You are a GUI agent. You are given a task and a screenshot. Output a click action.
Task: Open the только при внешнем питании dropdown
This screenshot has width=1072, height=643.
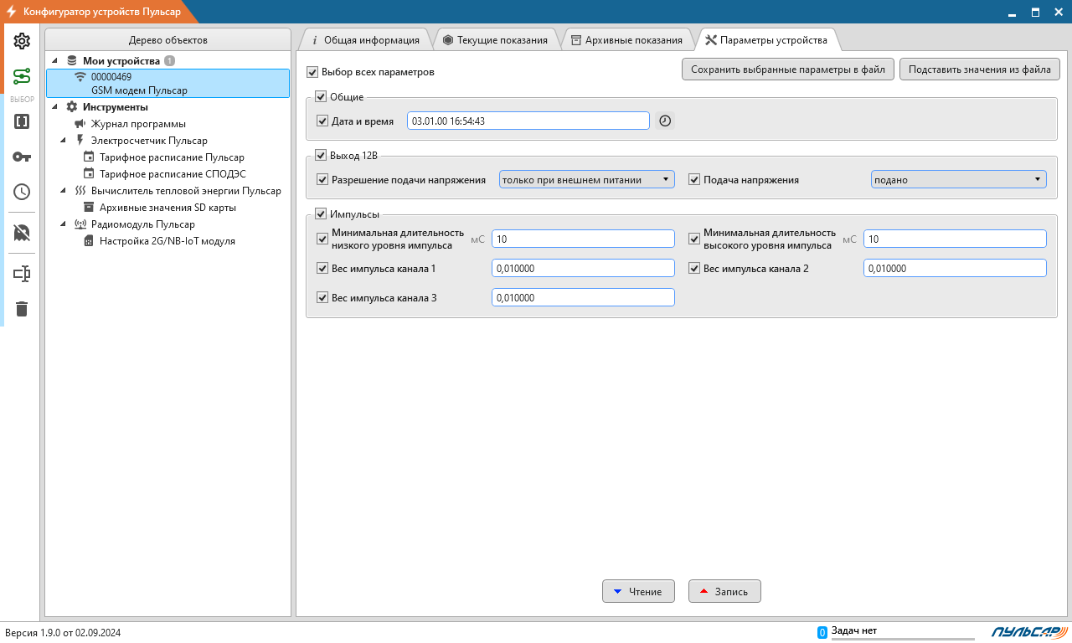click(x=586, y=179)
